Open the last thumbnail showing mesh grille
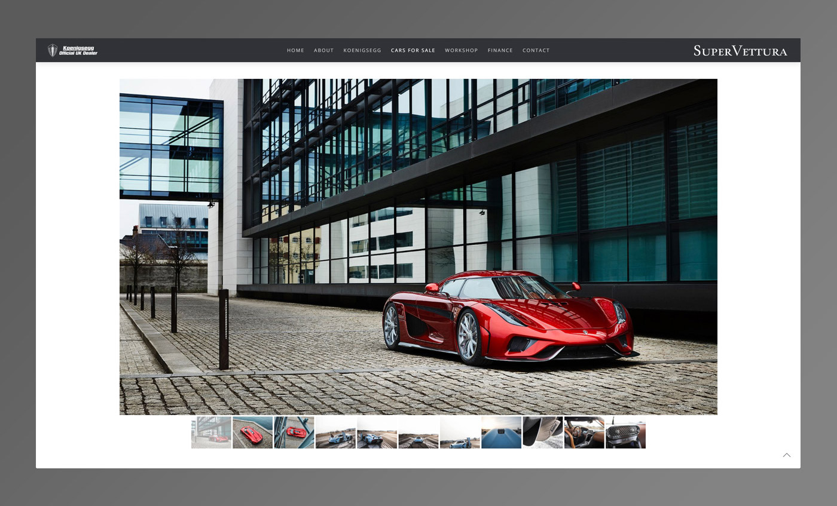This screenshot has height=506, width=837. [x=625, y=433]
